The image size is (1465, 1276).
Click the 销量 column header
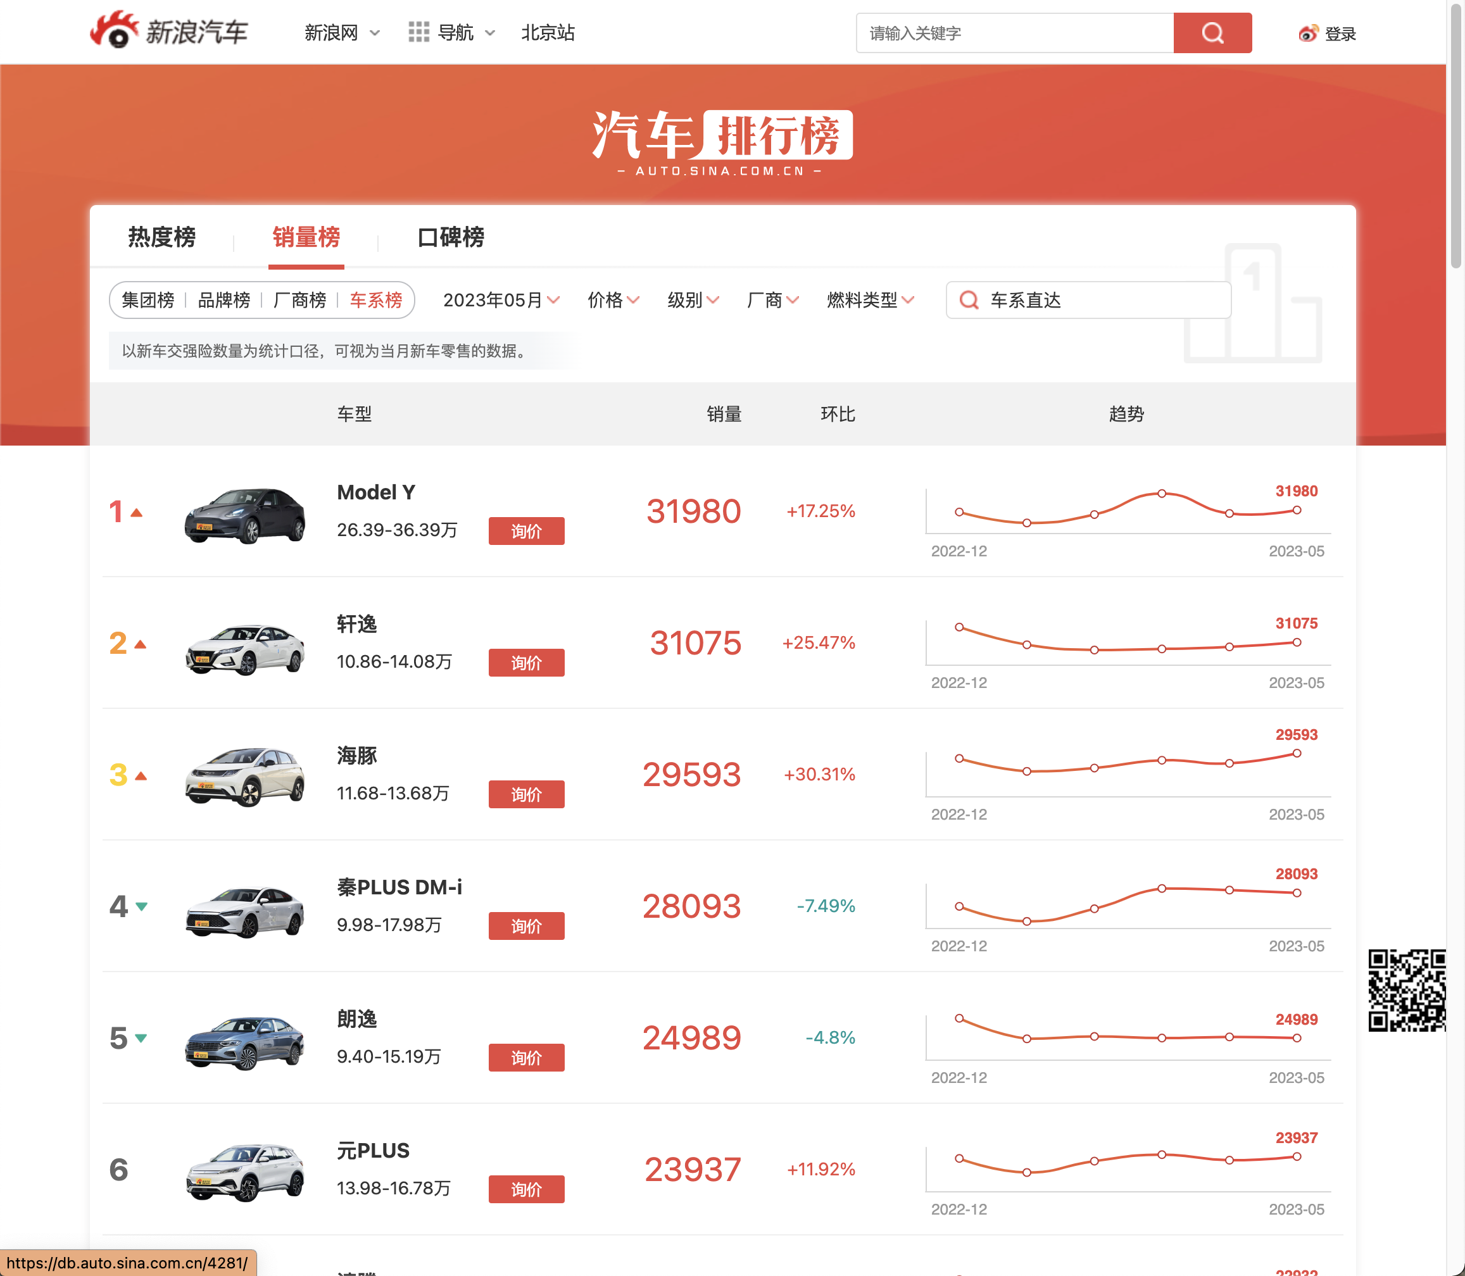tap(724, 414)
